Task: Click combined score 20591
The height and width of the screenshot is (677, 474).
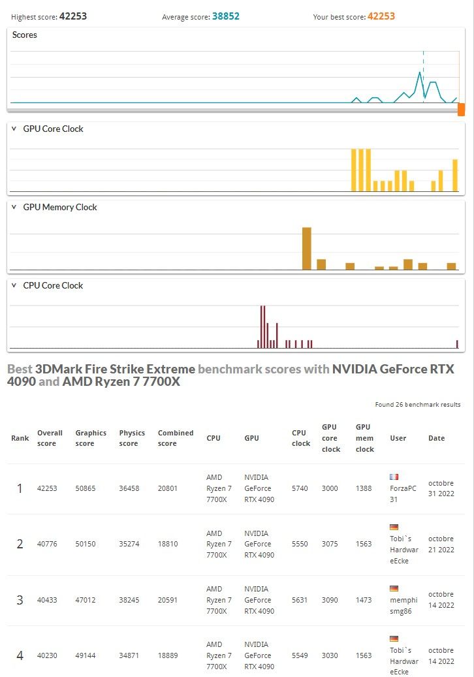Action: pyautogui.click(x=168, y=600)
